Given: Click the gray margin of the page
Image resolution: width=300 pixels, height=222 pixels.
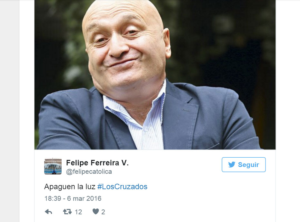Looking at the screenshot, I should click(10, 111).
